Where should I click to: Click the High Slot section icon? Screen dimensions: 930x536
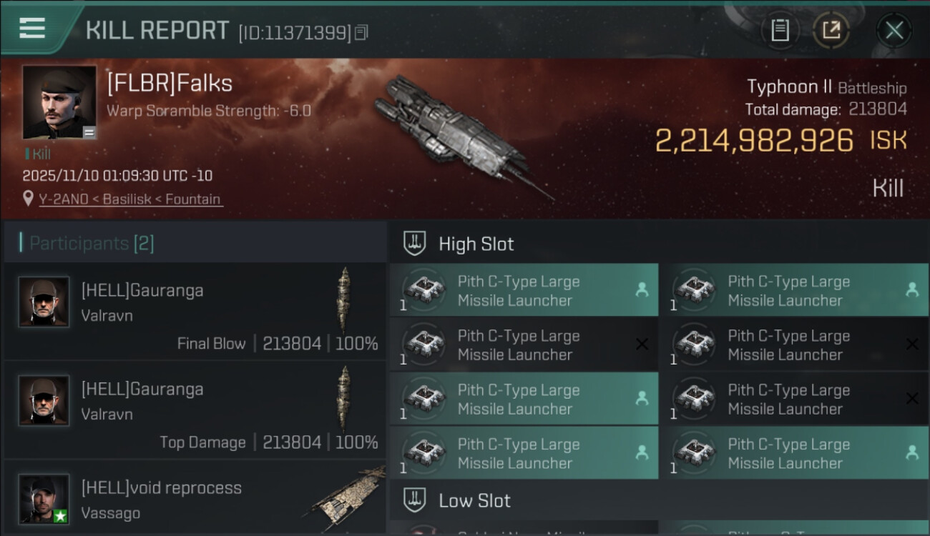pyautogui.click(x=414, y=243)
